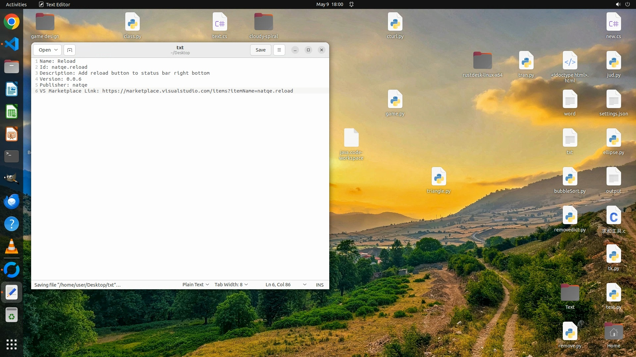Viewport: 636px width, 357px height.
Task: Open Trash from the dock
Action: tap(12, 315)
